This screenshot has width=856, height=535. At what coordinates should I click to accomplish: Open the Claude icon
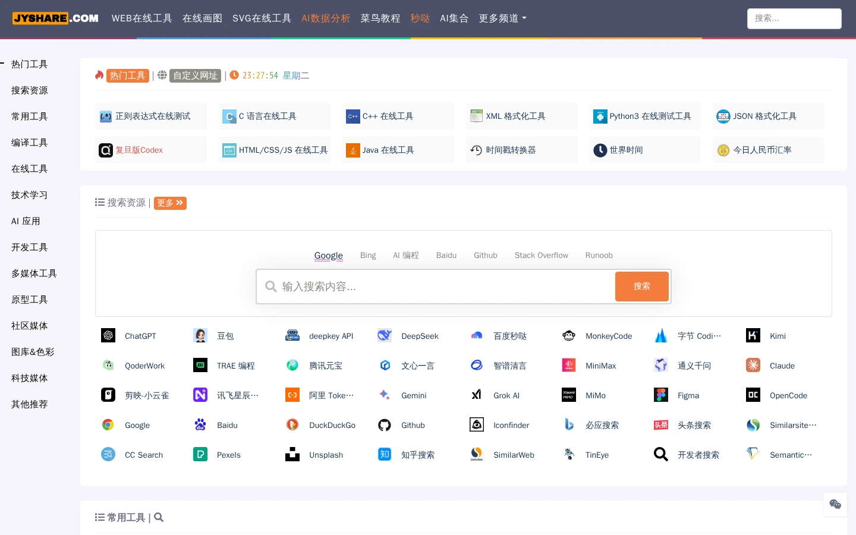click(x=753, y=366)
